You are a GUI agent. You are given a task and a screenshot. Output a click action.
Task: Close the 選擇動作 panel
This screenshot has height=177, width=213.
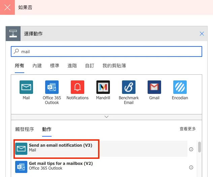tap(202, 34)
